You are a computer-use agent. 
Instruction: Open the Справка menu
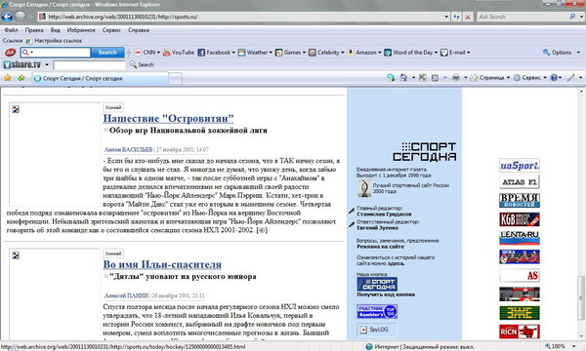[x=139, y=30]
